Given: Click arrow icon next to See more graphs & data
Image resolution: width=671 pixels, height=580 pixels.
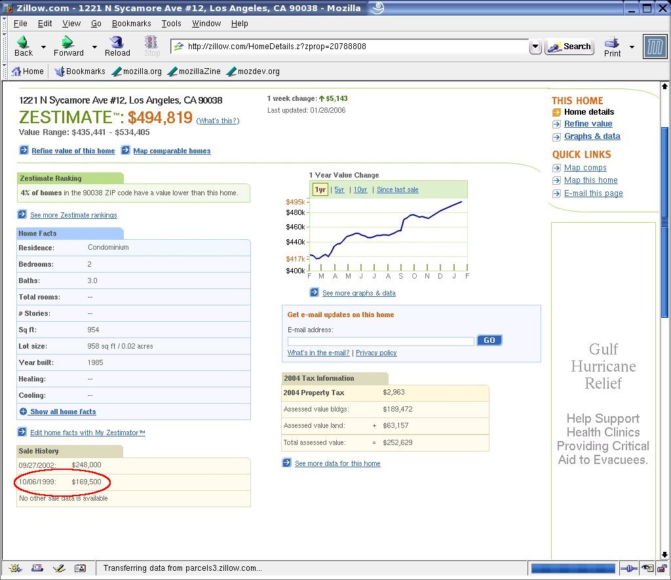Looking at the screenshot, I should point(314,292).
